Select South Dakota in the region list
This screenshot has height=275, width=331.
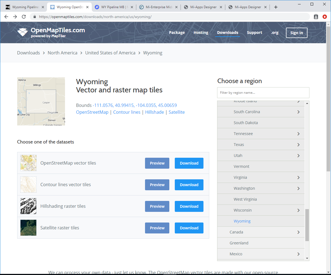261,123
